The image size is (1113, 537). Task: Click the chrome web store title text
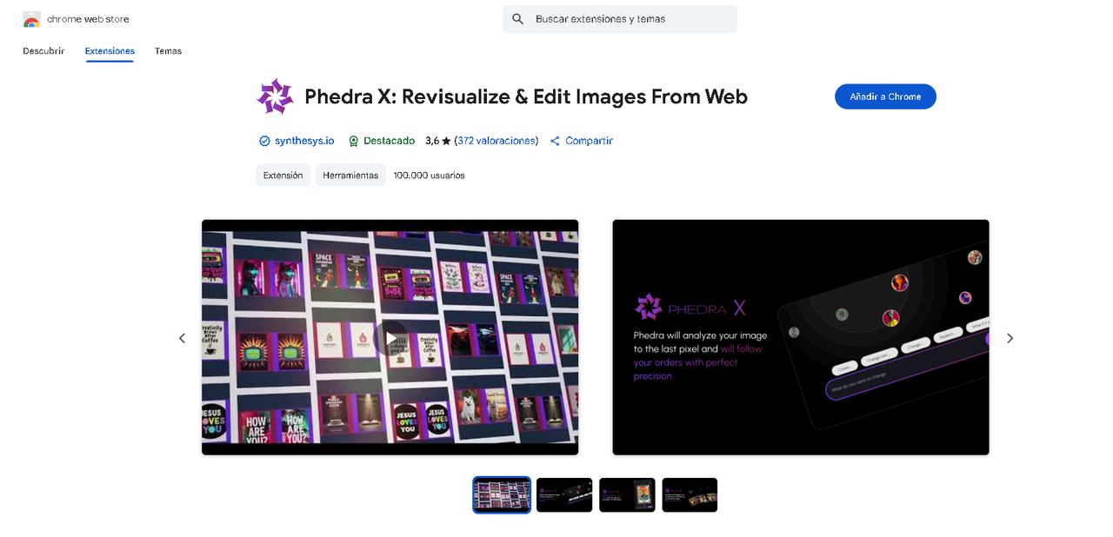[x=88, y=19]
